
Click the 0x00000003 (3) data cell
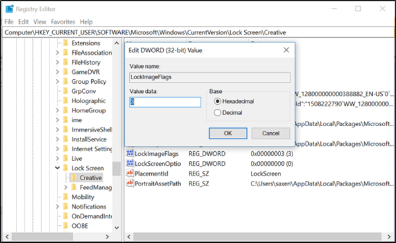pos(272,154)
